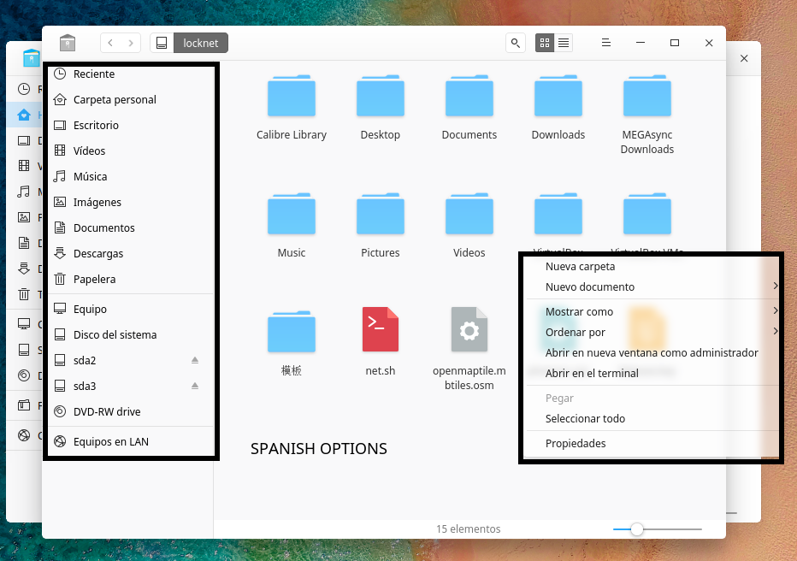The height and width of the screenshot is (561, 797).
Task: Click the DVD-RW drive disc icon
Action: pos(60,411)
